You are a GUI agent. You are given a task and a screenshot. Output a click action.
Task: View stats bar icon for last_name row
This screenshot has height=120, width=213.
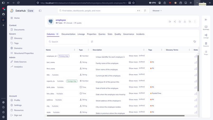point(196,62)
